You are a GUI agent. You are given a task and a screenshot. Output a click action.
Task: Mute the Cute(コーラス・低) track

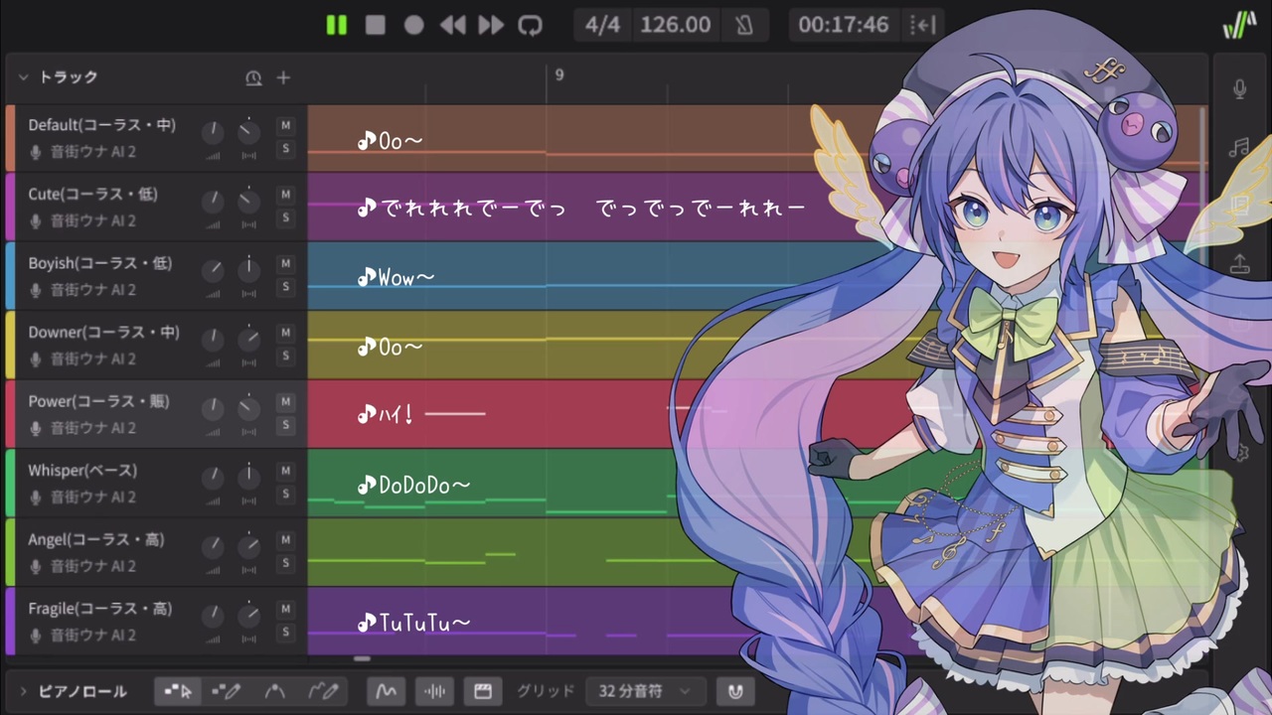click(285, 195)
